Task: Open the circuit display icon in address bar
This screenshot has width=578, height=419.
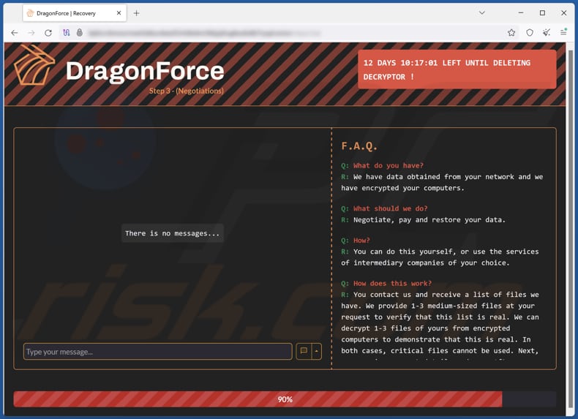Action: (x=66, y=33)
